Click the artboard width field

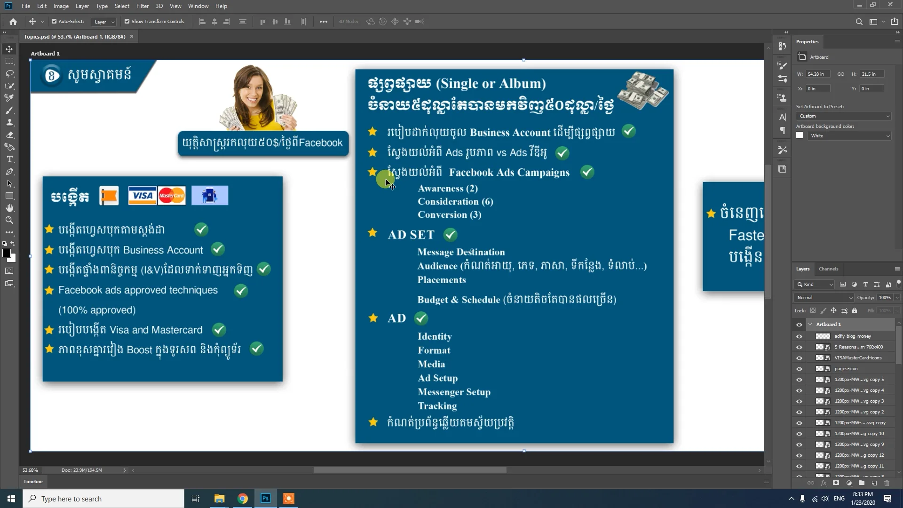tap(818, 74)
